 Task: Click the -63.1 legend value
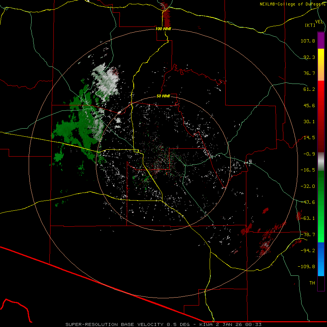pos(308,218)
